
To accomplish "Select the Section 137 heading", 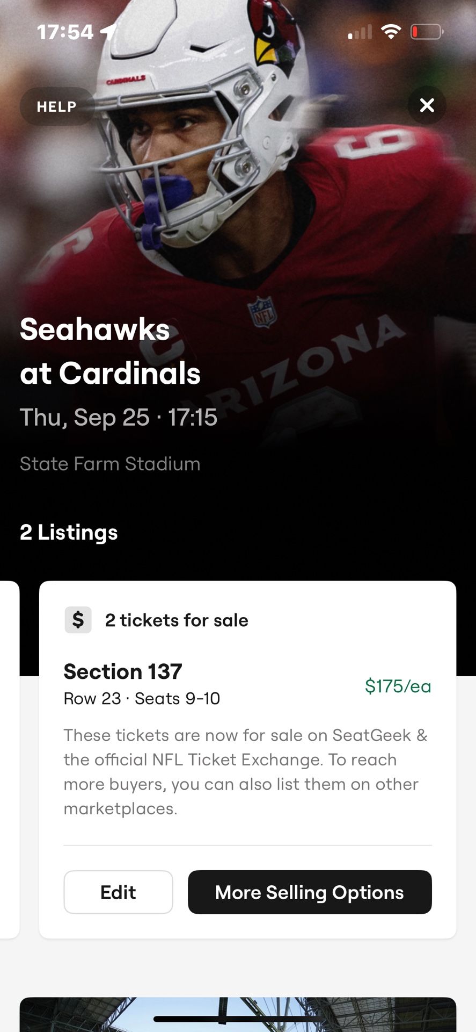I will (x=123, y=671).
